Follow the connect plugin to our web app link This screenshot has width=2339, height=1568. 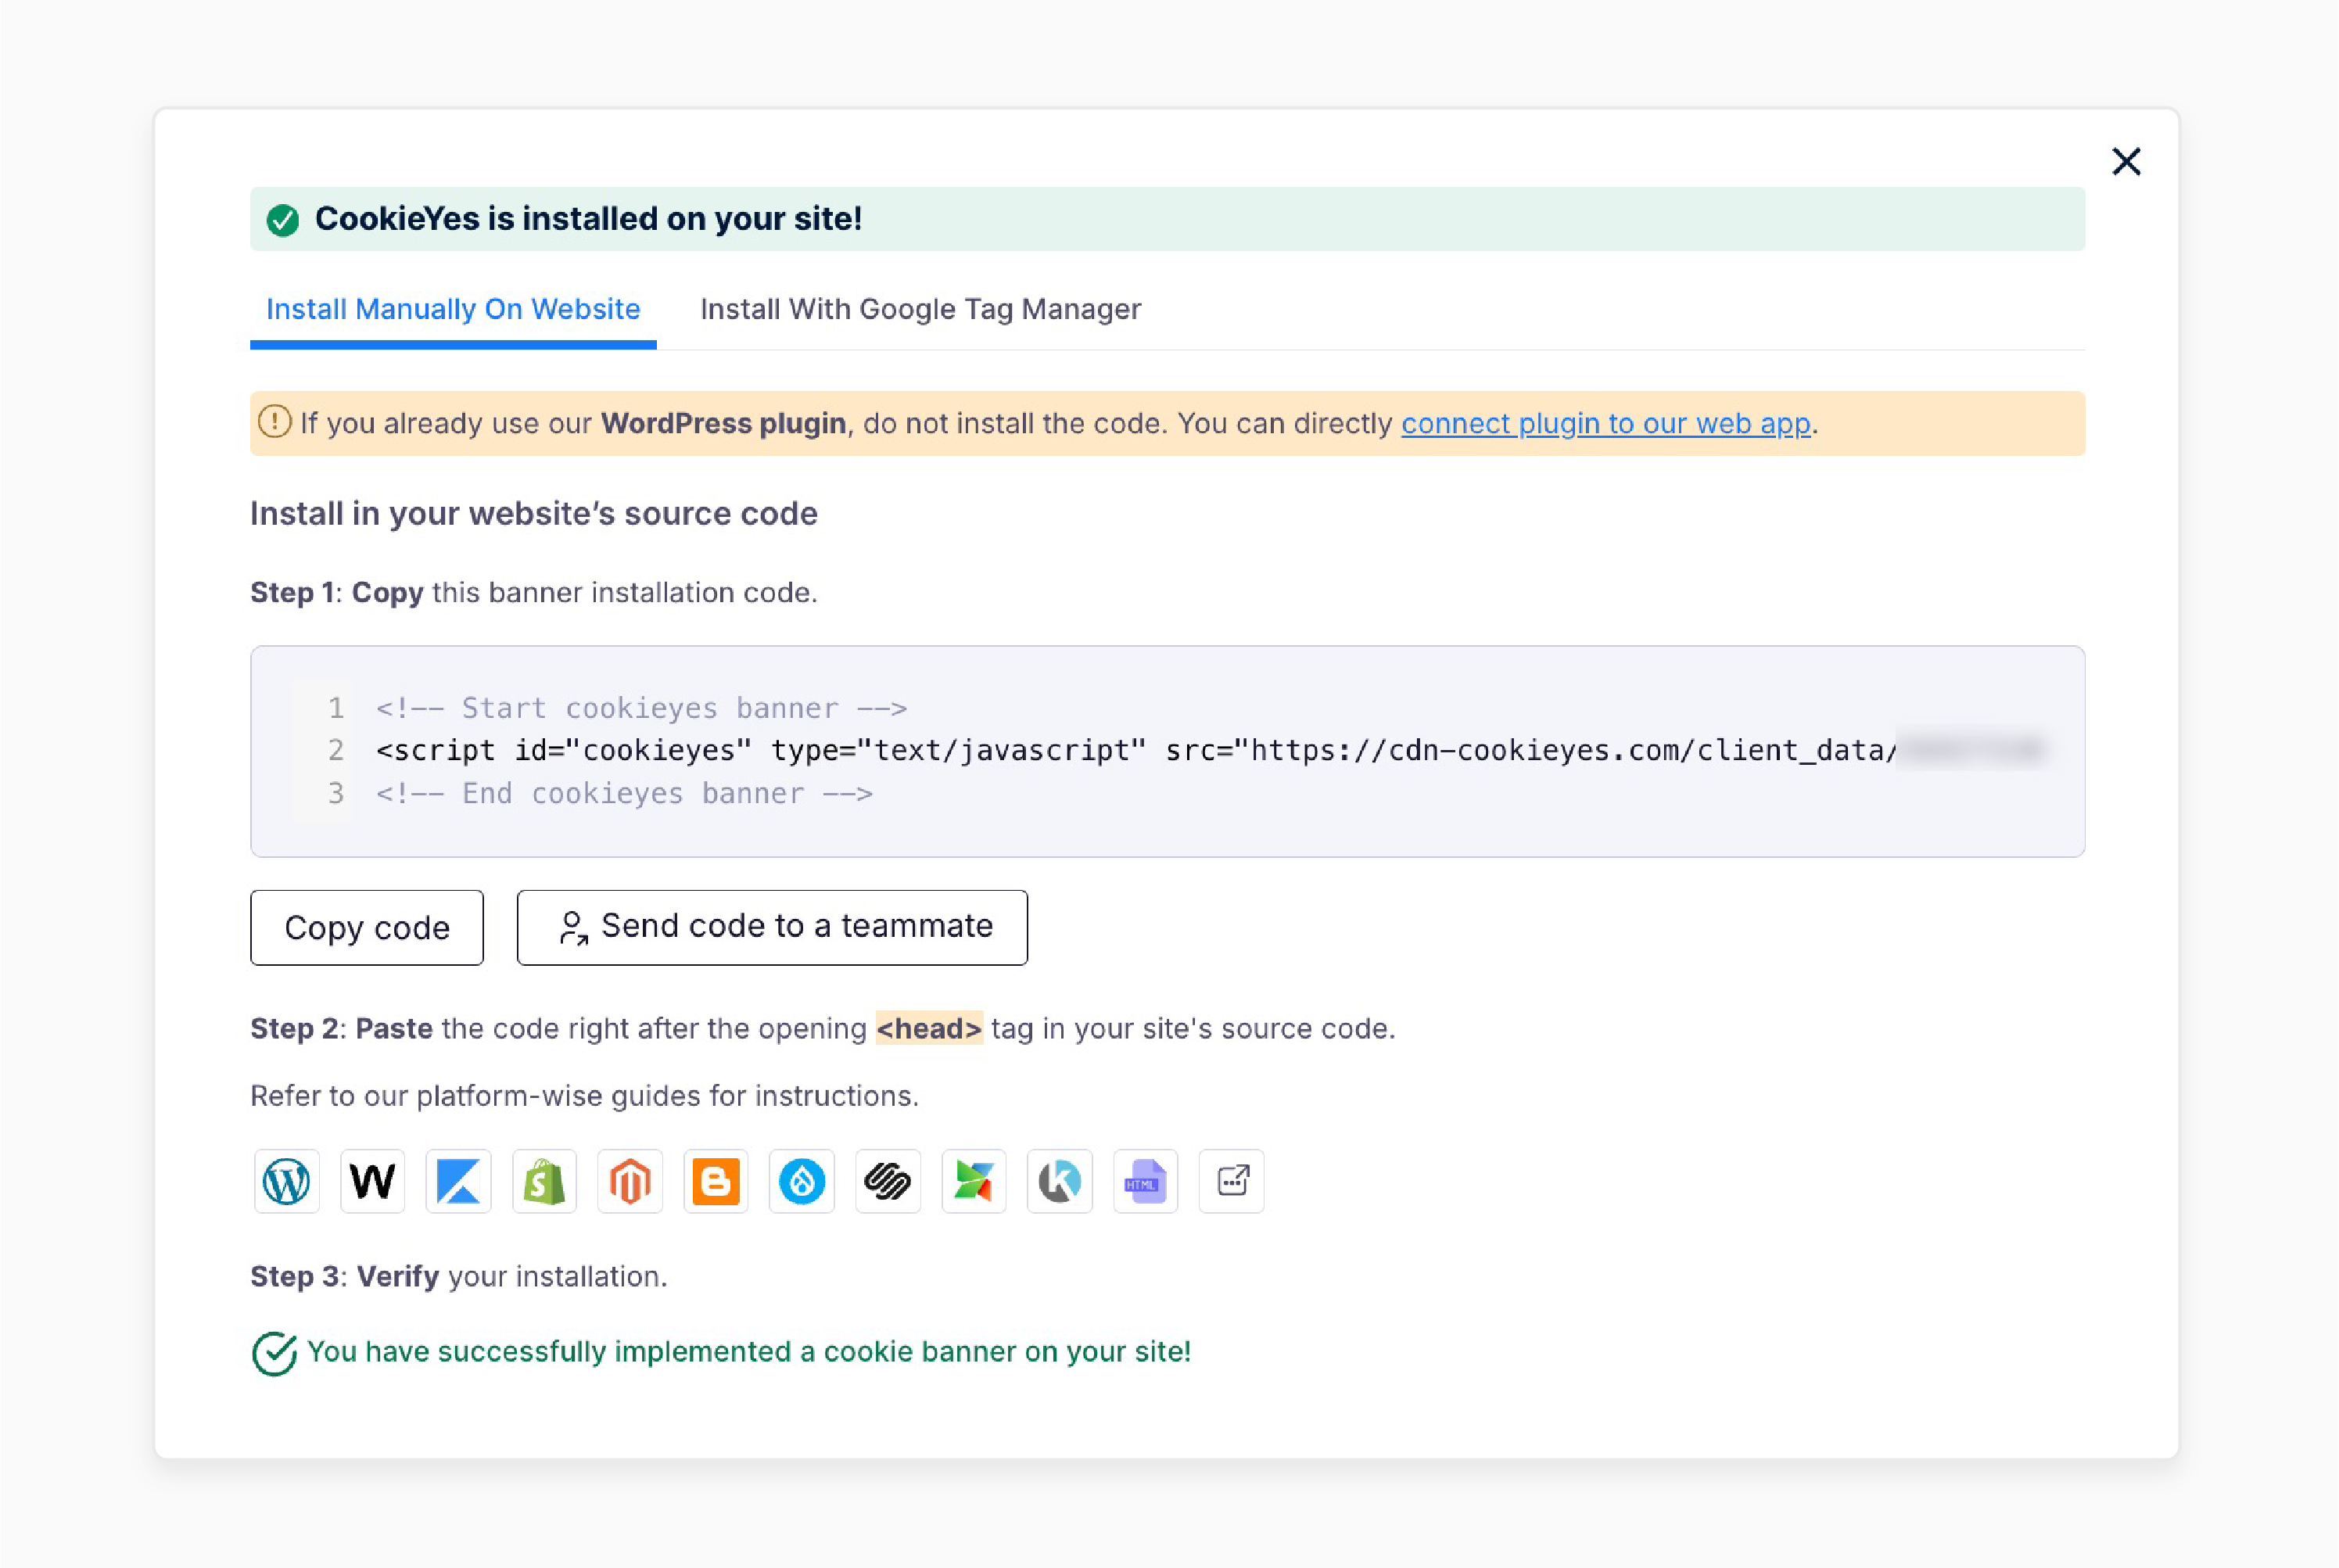pos(1606,424)
